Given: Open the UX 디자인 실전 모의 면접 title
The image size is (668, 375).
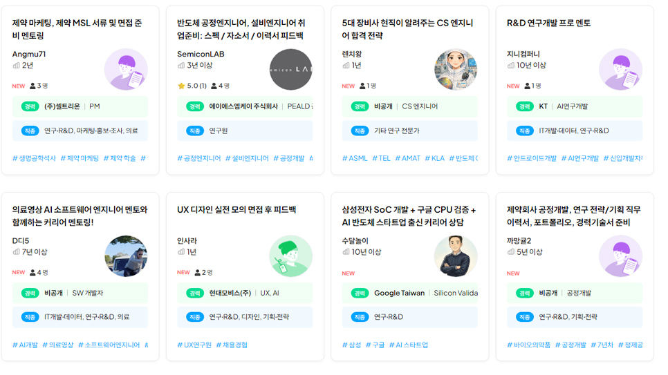Looking at the screenshot, I should point(236,209).
